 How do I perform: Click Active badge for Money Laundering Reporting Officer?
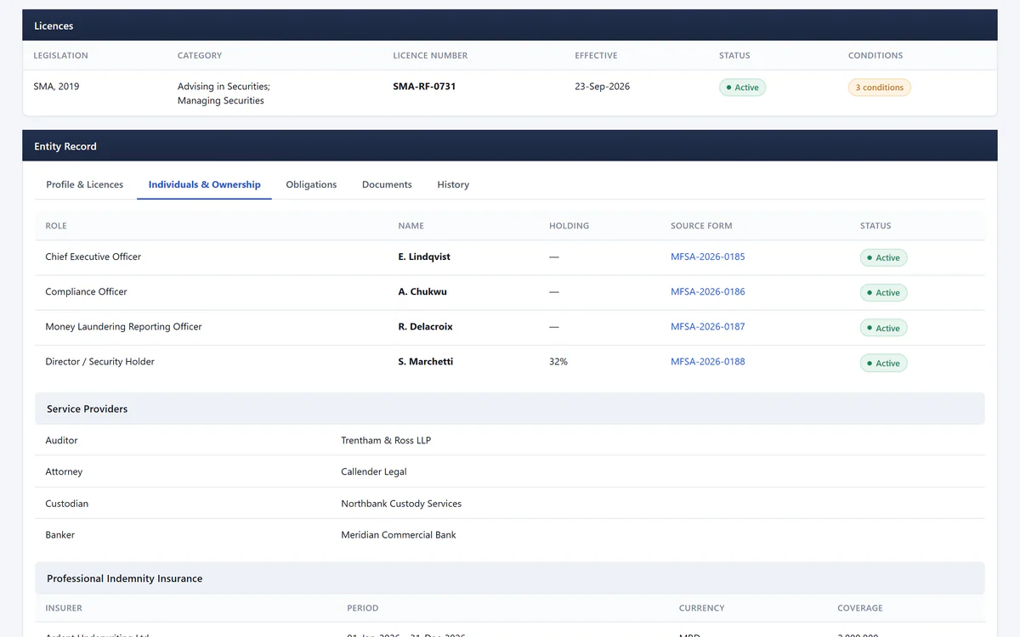pyautogui.click(x=883, y=328)
